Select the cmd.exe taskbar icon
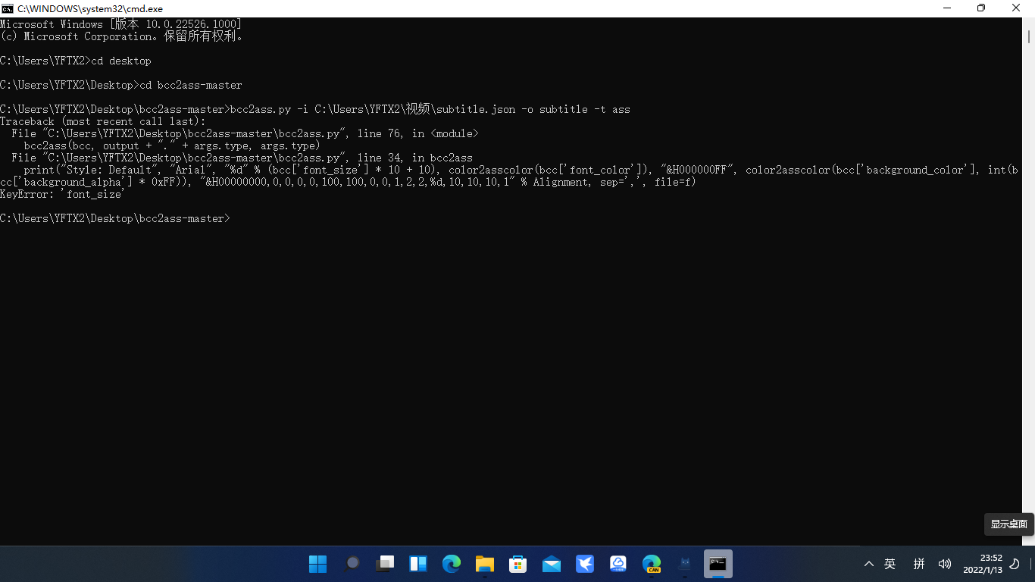1035x582 pixels. pos(718,564)
